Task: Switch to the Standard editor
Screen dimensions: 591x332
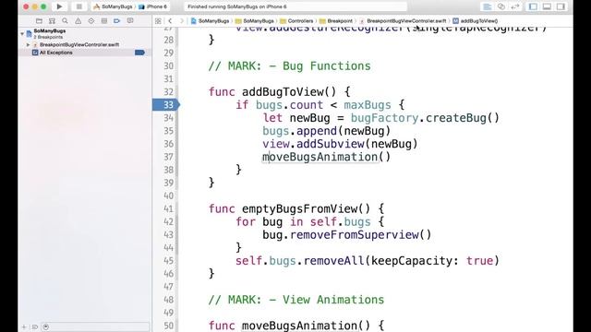Action: [487, 6]
